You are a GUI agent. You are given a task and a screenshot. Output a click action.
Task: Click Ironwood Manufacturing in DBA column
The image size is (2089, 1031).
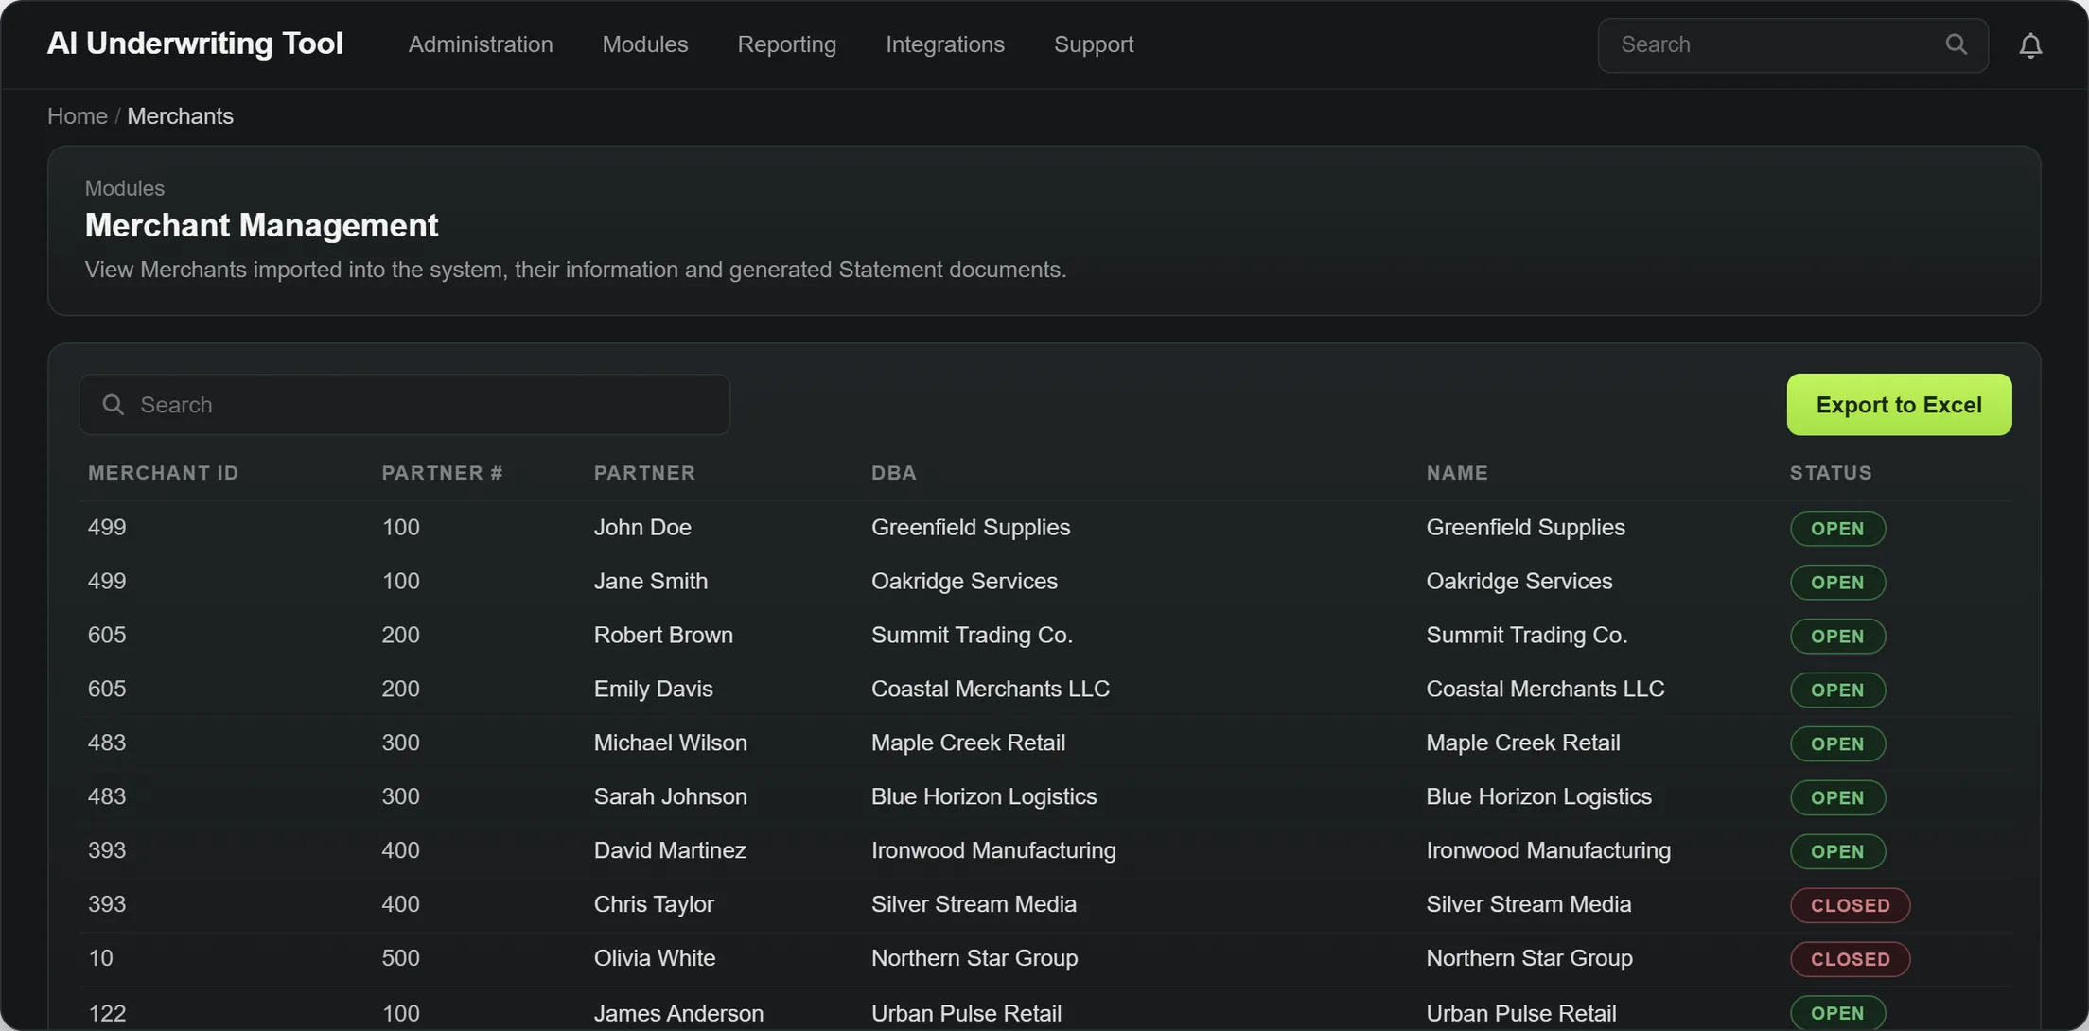(x=993, y=851)
